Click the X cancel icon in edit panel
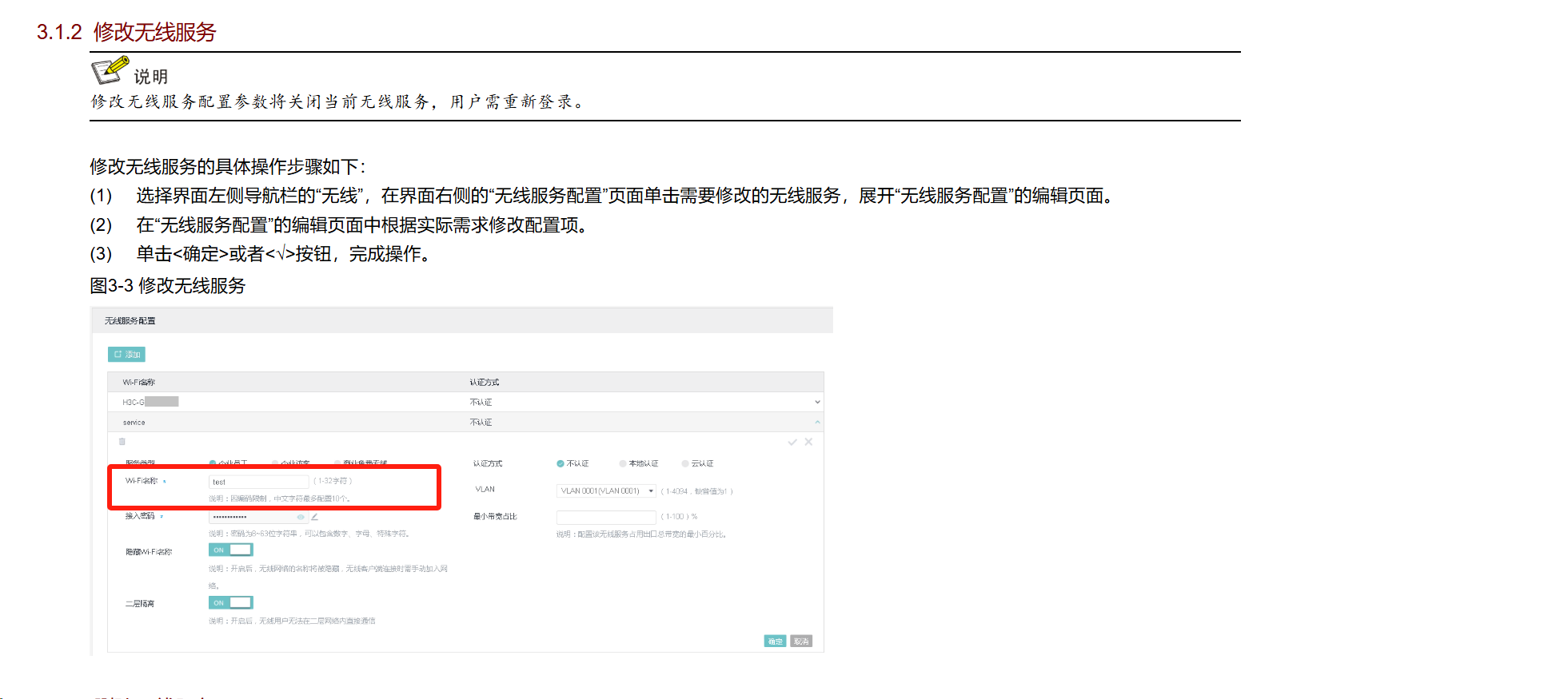This screenshot has height=699, width=1544. [808, 442]
